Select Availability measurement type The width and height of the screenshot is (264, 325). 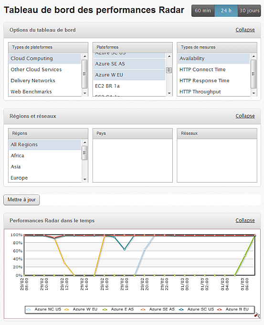click(213, 58)
